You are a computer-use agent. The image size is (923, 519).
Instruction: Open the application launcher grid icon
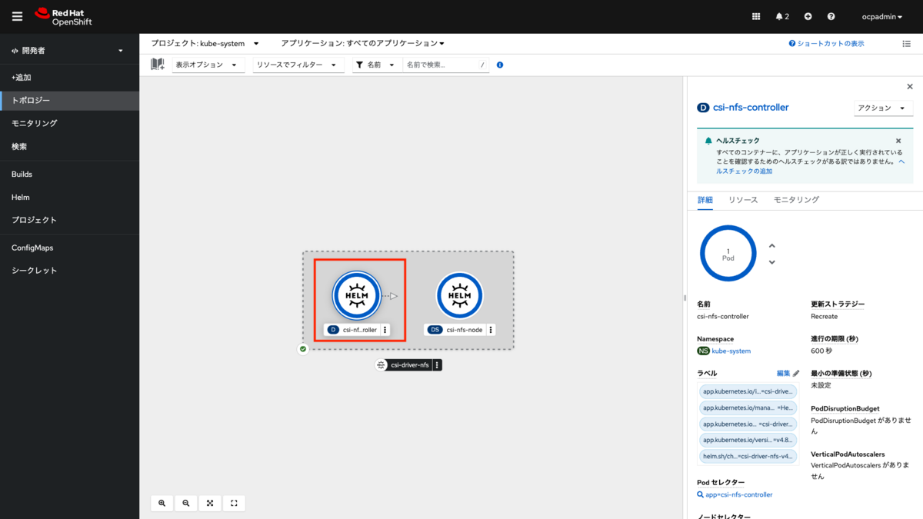click(756, 16)
